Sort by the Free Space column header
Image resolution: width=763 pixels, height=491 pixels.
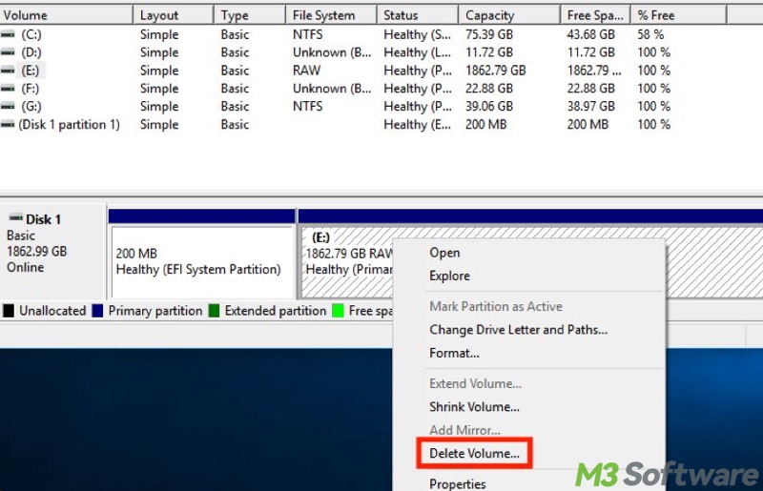point(595,15)
